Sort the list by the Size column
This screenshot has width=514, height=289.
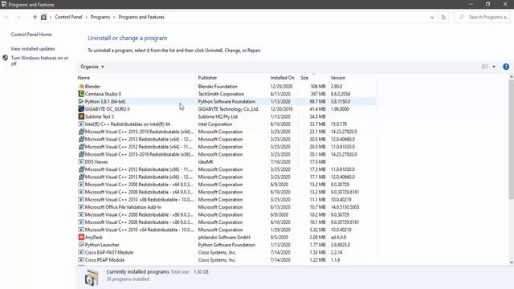(x=304, y=78)
